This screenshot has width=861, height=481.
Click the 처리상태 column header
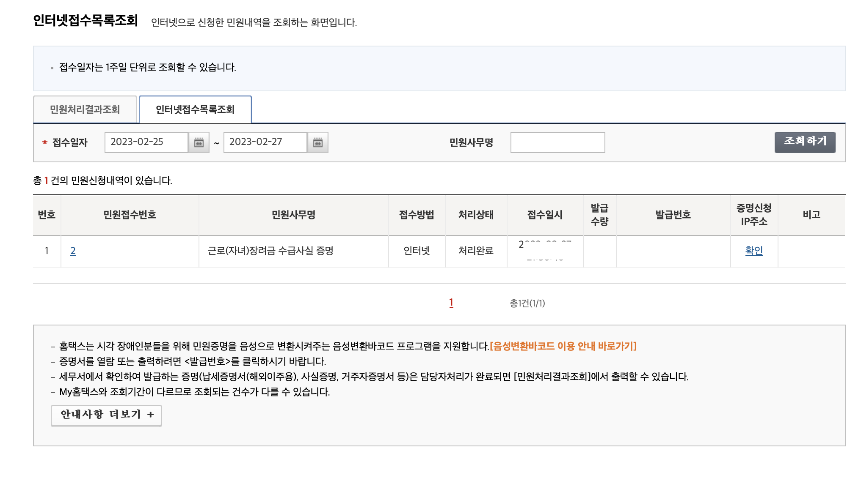click(476, 215)
